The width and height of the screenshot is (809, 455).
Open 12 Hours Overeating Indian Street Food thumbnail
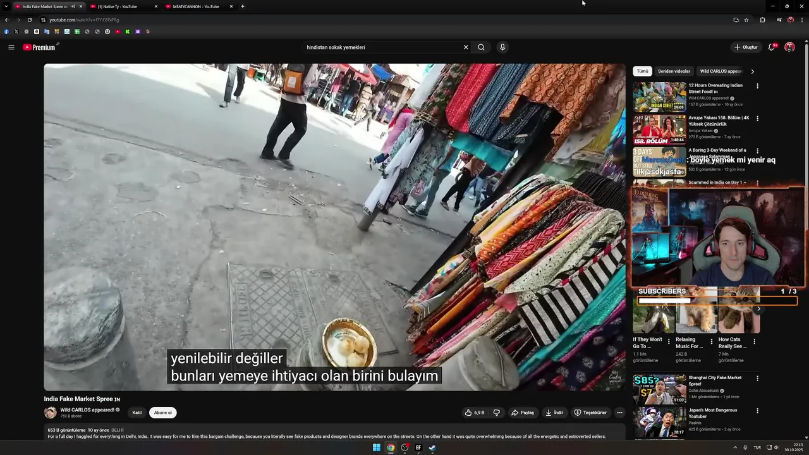coord(659,97)
